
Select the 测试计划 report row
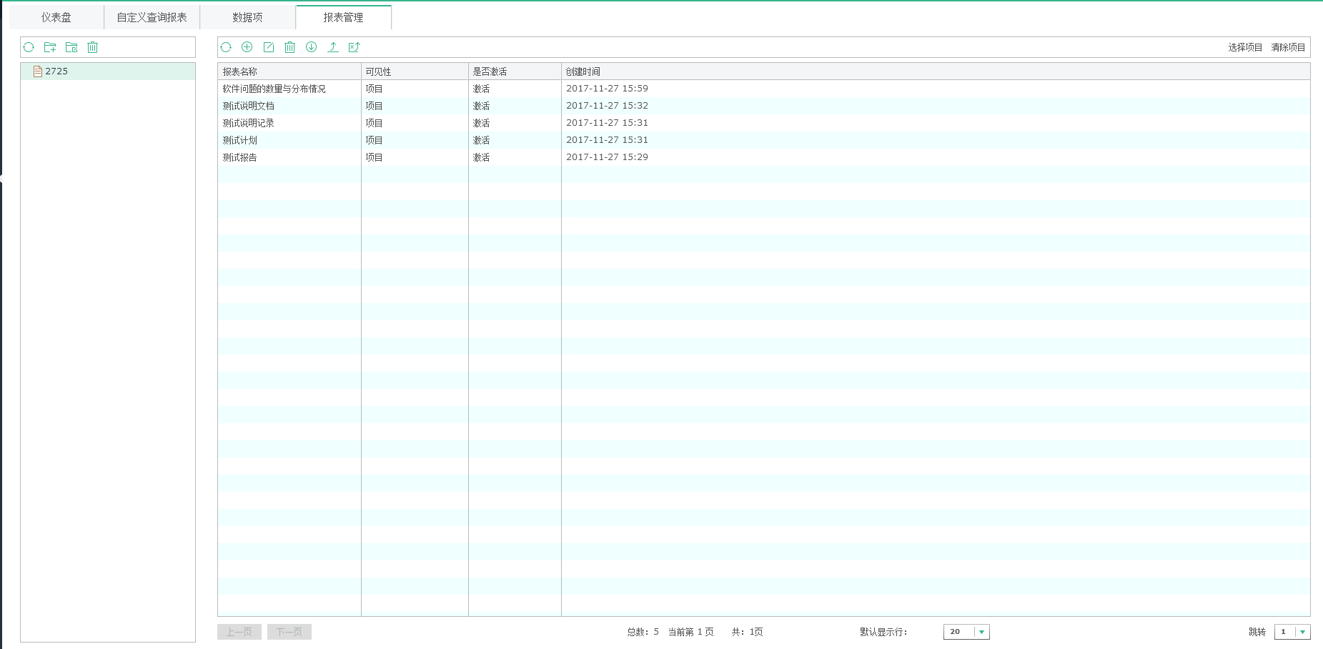(x=240, y=140)
